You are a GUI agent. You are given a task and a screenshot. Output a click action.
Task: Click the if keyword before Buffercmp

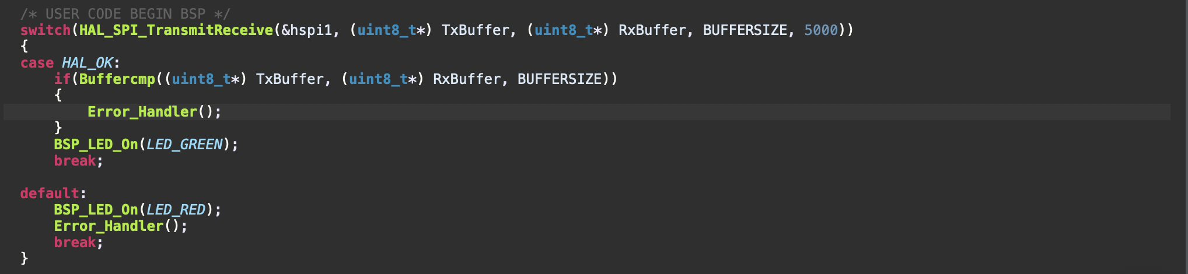pos(62,79)
